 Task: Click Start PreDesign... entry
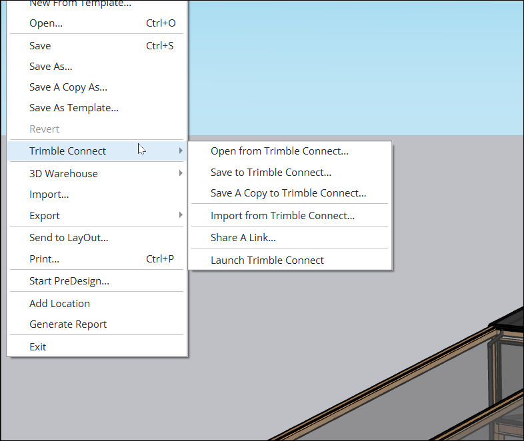(x=69, y=281)
